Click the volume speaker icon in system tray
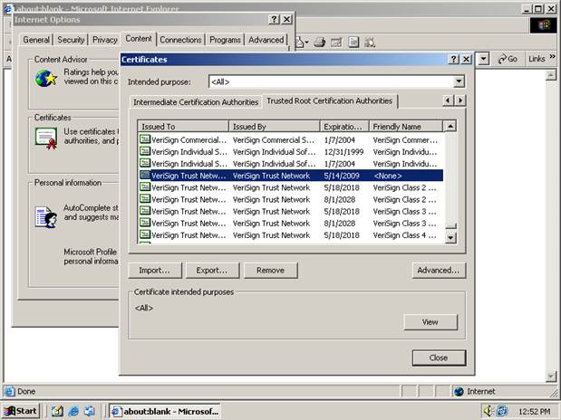The height and width of the screenshot is (420, 561). click(x=488, y=411)
